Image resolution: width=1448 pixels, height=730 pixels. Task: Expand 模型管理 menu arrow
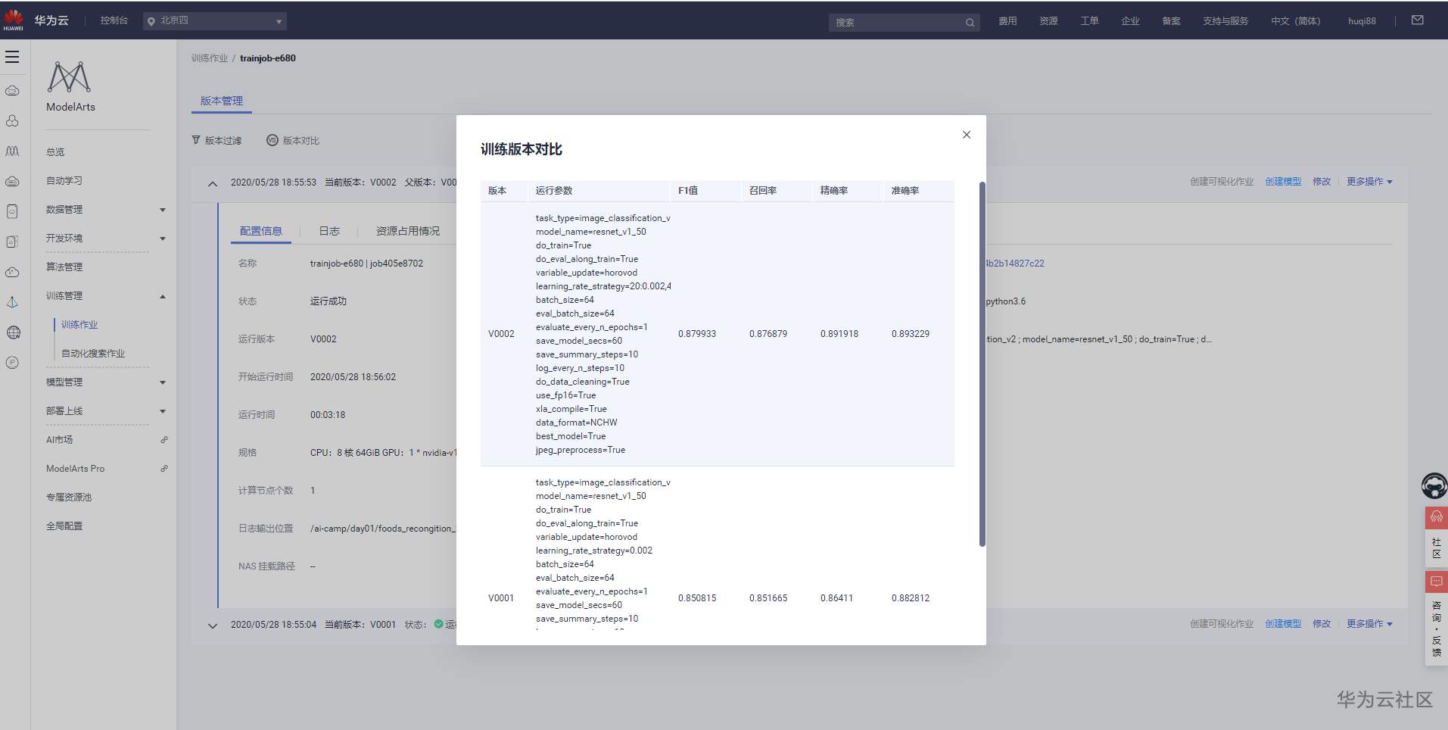pyautogui.click(x=163, y=382)
